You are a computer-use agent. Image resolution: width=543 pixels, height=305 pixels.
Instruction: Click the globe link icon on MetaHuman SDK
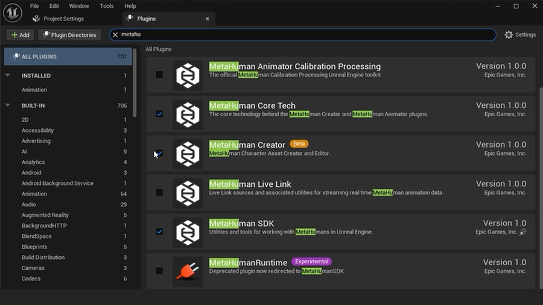523,232
